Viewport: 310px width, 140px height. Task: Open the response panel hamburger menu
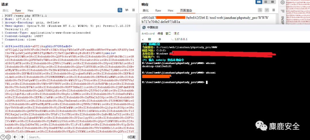(x=274, y=10)
